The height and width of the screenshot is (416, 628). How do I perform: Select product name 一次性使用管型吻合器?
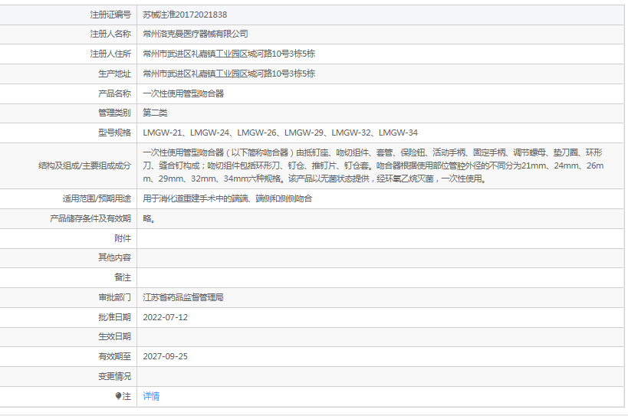pyautogui.click(x=183, y=93)
